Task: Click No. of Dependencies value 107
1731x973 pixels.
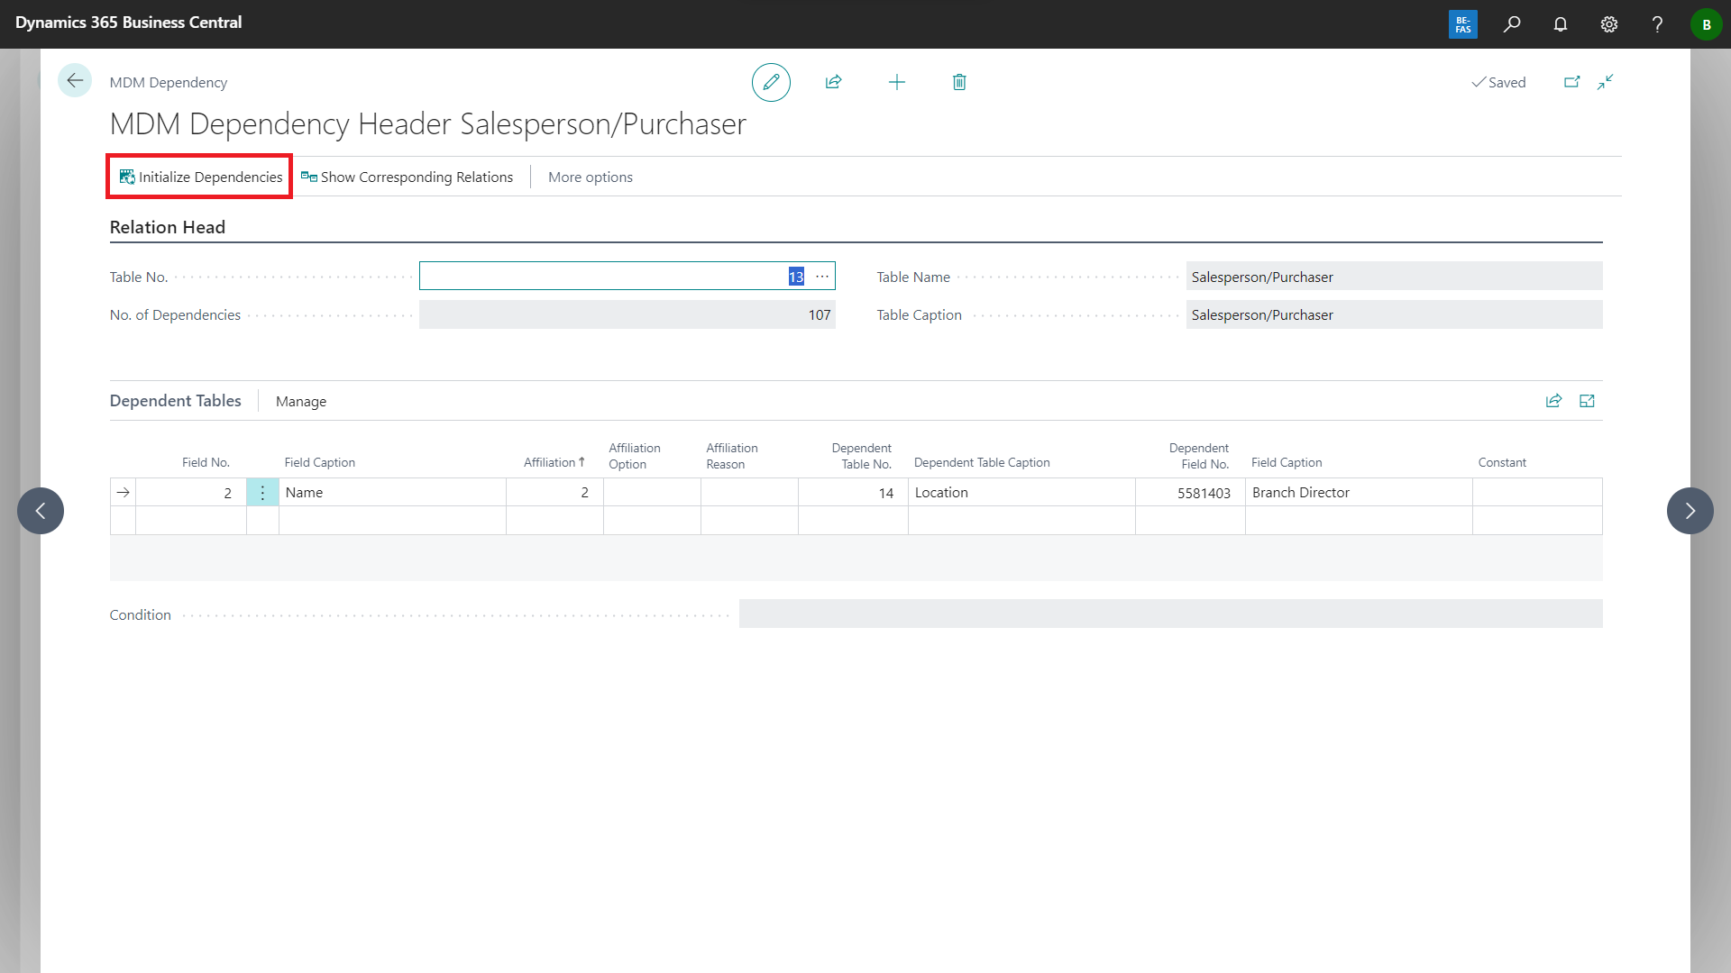Action: [x=627, y=314]
